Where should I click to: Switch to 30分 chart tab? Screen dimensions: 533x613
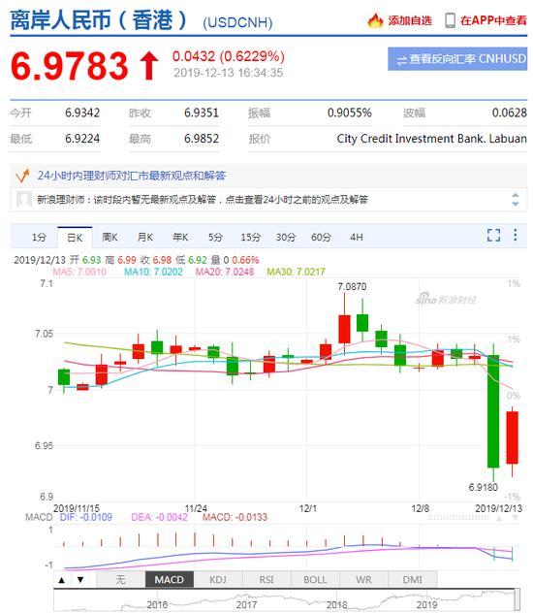286,238
